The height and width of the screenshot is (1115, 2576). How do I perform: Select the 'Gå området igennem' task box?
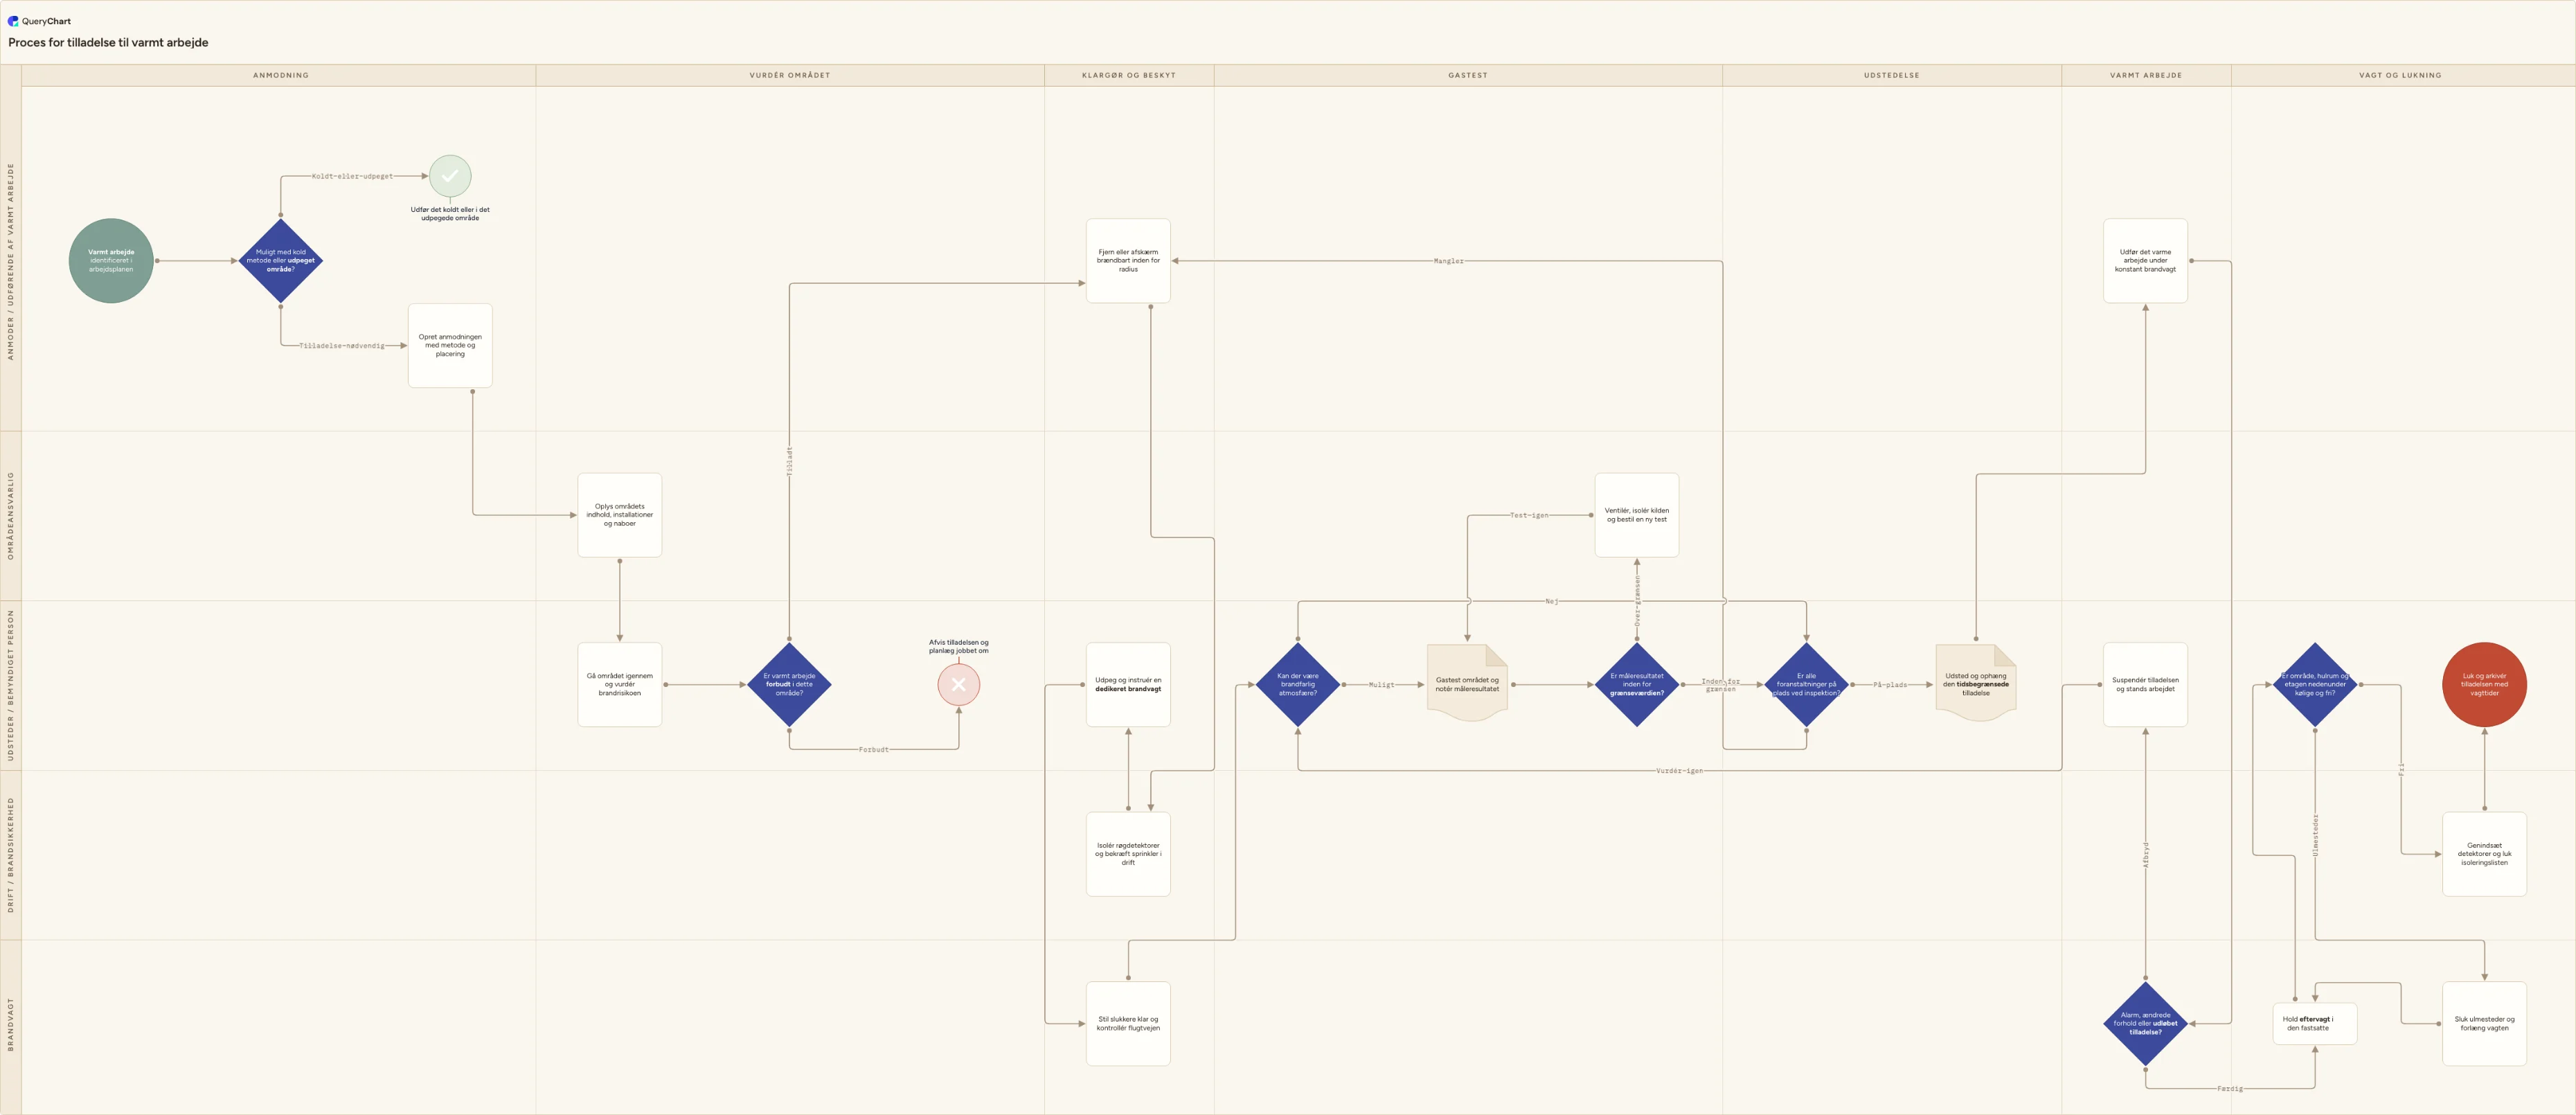(x=620, y=685)
